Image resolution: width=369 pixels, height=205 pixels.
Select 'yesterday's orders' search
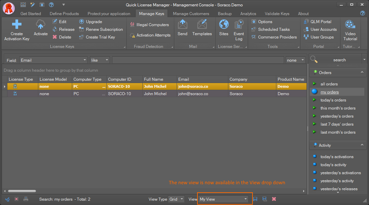[337, 116]
